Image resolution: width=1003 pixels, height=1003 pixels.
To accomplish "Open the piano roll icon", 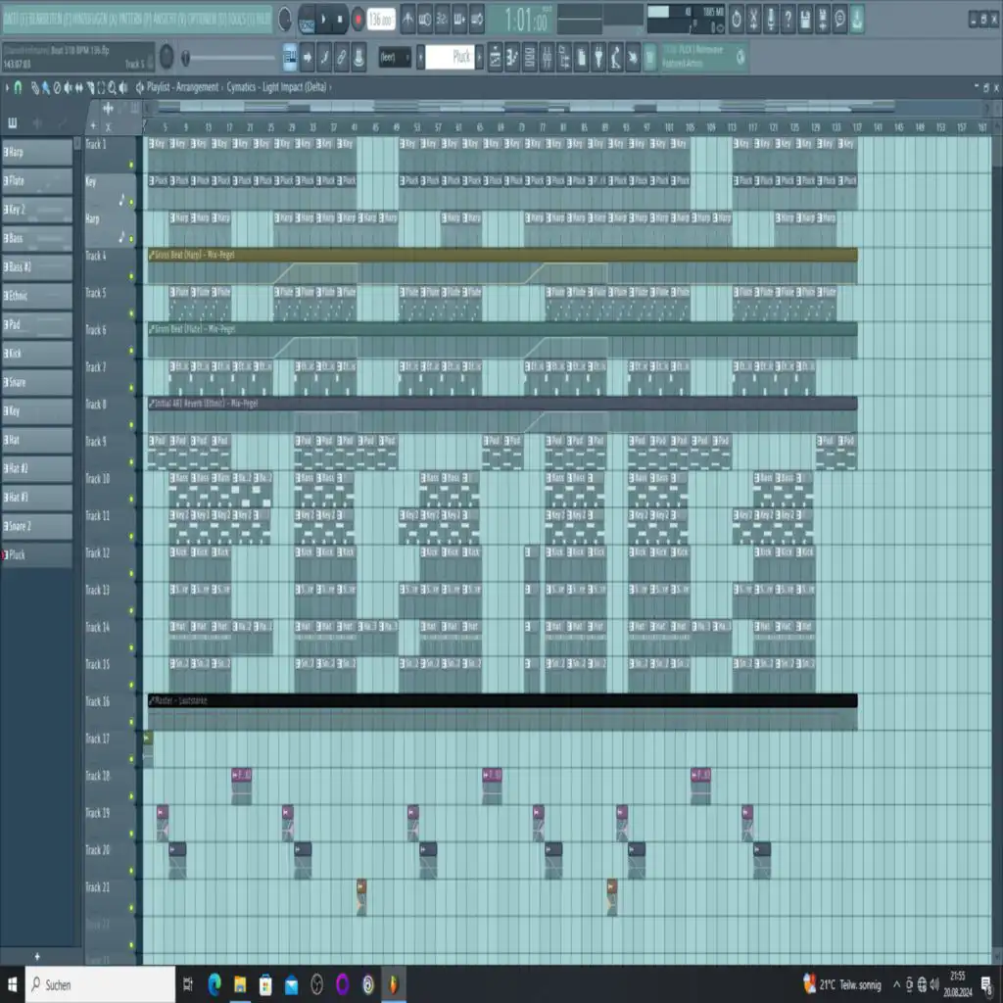I will click(512, 58).
